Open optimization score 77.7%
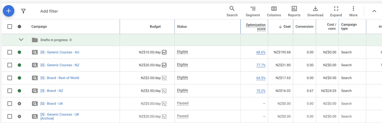The image size is (382, 123). tap(261, 65)
